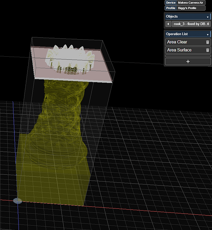
Task: Collapse the Objects panel with its arrow
Action: [x=207, y=17]
